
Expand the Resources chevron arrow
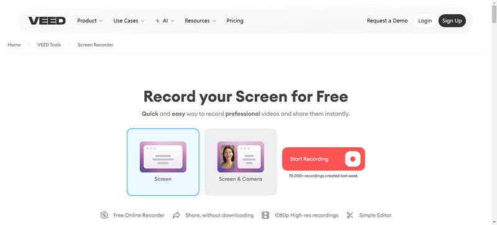coord(214,21)
